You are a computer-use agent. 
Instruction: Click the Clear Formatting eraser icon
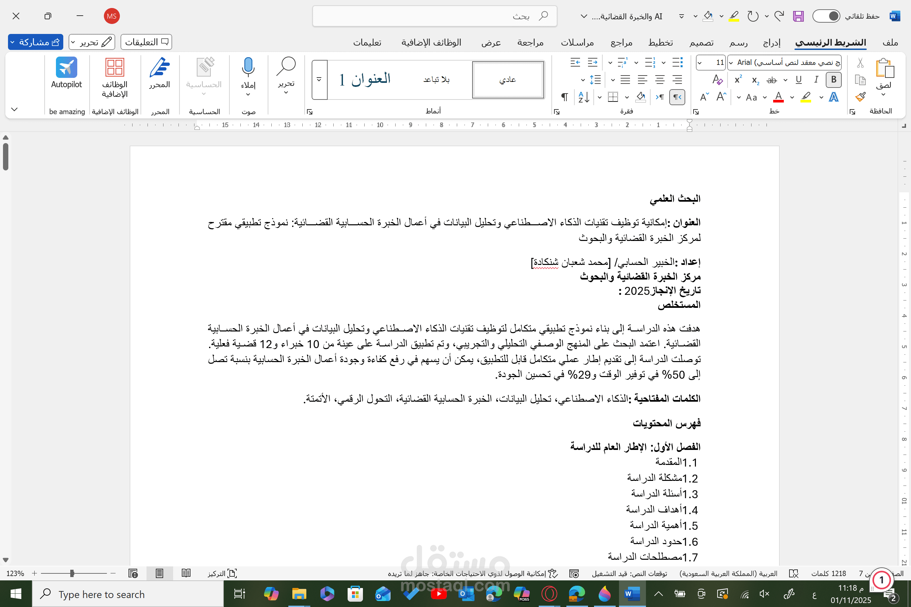[717, 80]
